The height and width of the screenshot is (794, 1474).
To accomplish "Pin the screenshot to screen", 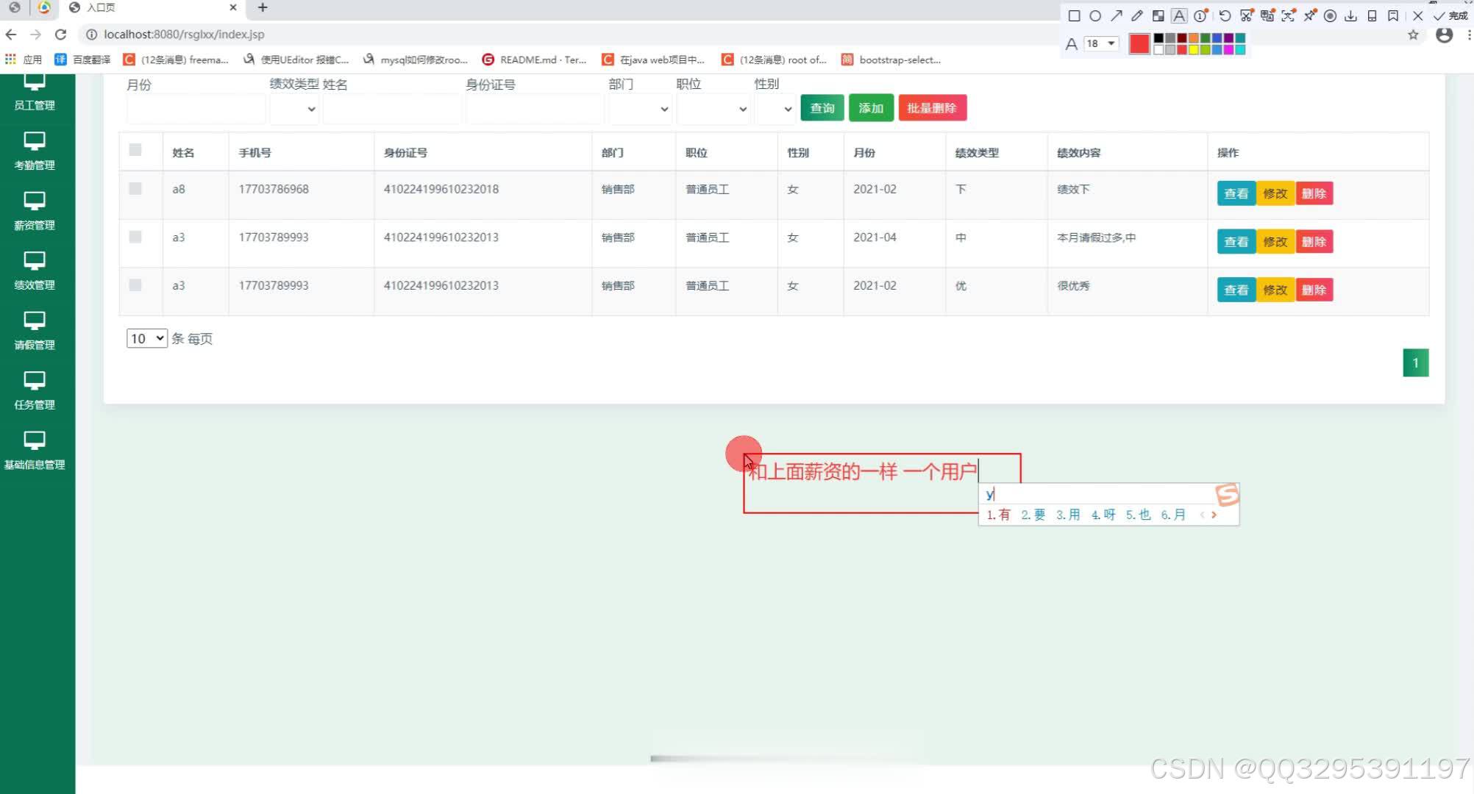I will pyautogui.click(x=1309, y=15).
